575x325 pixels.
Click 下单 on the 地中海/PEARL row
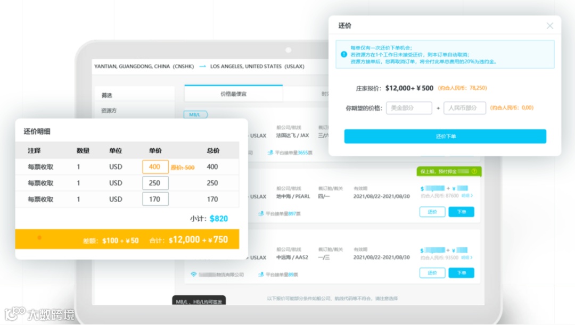(x=461, y=212)
